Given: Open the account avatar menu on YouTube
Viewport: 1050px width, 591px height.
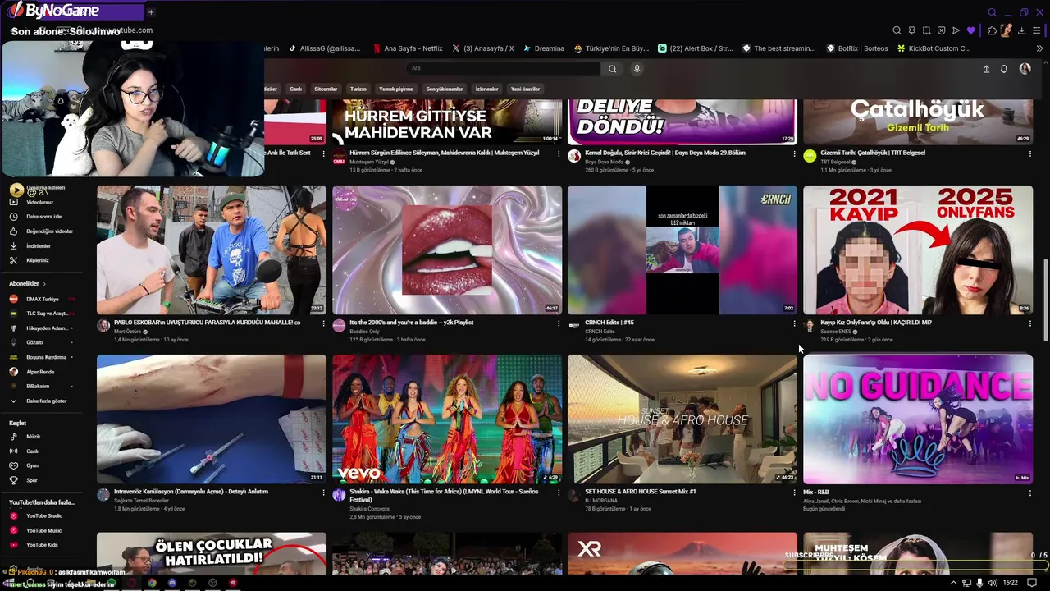Looking at the screenshot, I should (1025, 69).
